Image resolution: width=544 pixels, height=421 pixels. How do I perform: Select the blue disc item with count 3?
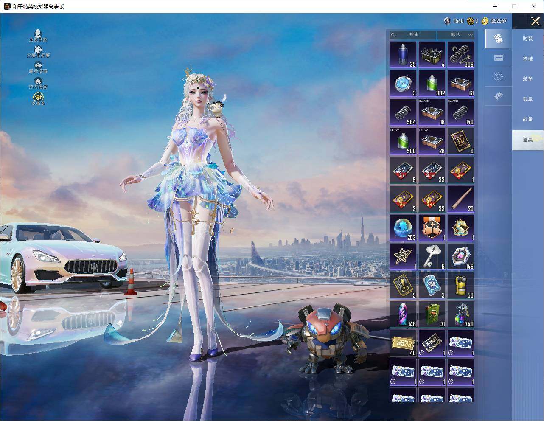pyautogui.click(x=403, y=84)
